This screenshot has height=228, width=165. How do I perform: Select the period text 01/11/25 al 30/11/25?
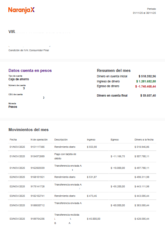(144, 13)
